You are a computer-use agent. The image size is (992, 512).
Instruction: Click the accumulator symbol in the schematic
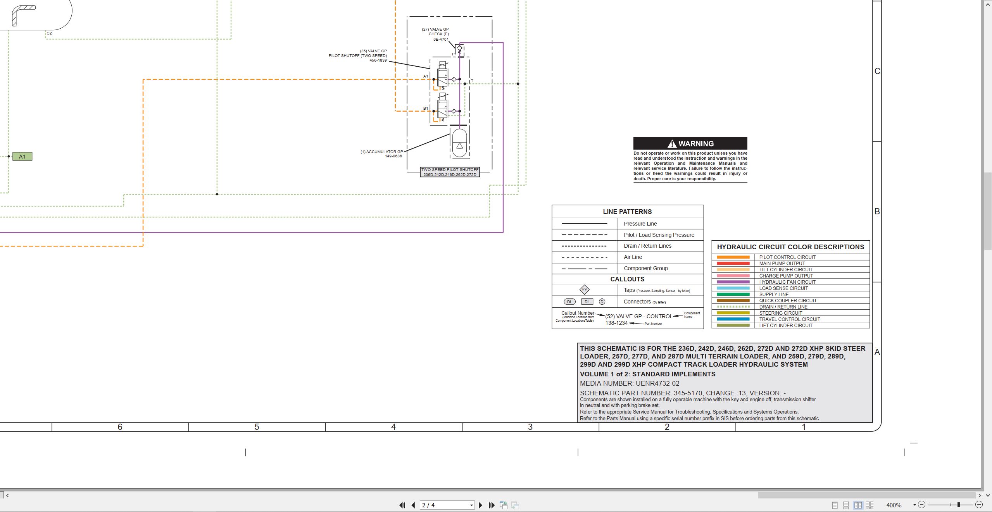[x=459, y=143]
